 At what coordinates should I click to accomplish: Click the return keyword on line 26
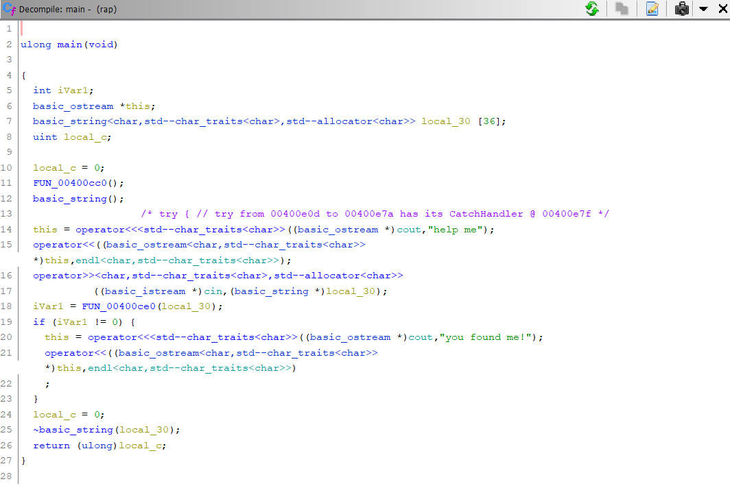[x=51, y=446]
